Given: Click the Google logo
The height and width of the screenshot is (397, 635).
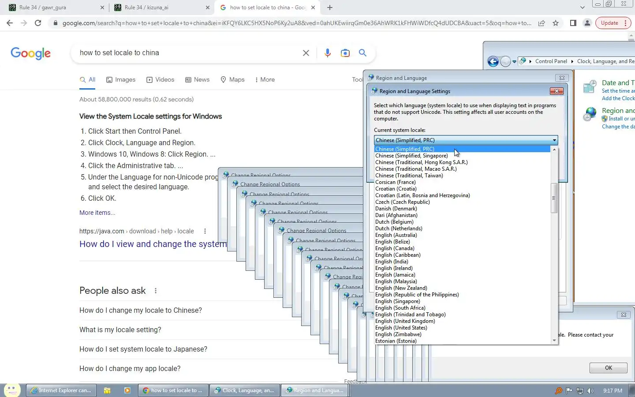Looking at the screenshot, I should pyautogui.click(x=30, y=53).
